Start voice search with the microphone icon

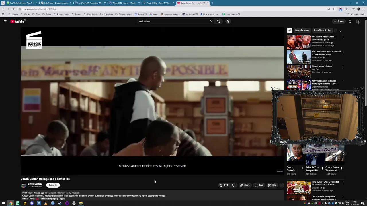point(228,21)
